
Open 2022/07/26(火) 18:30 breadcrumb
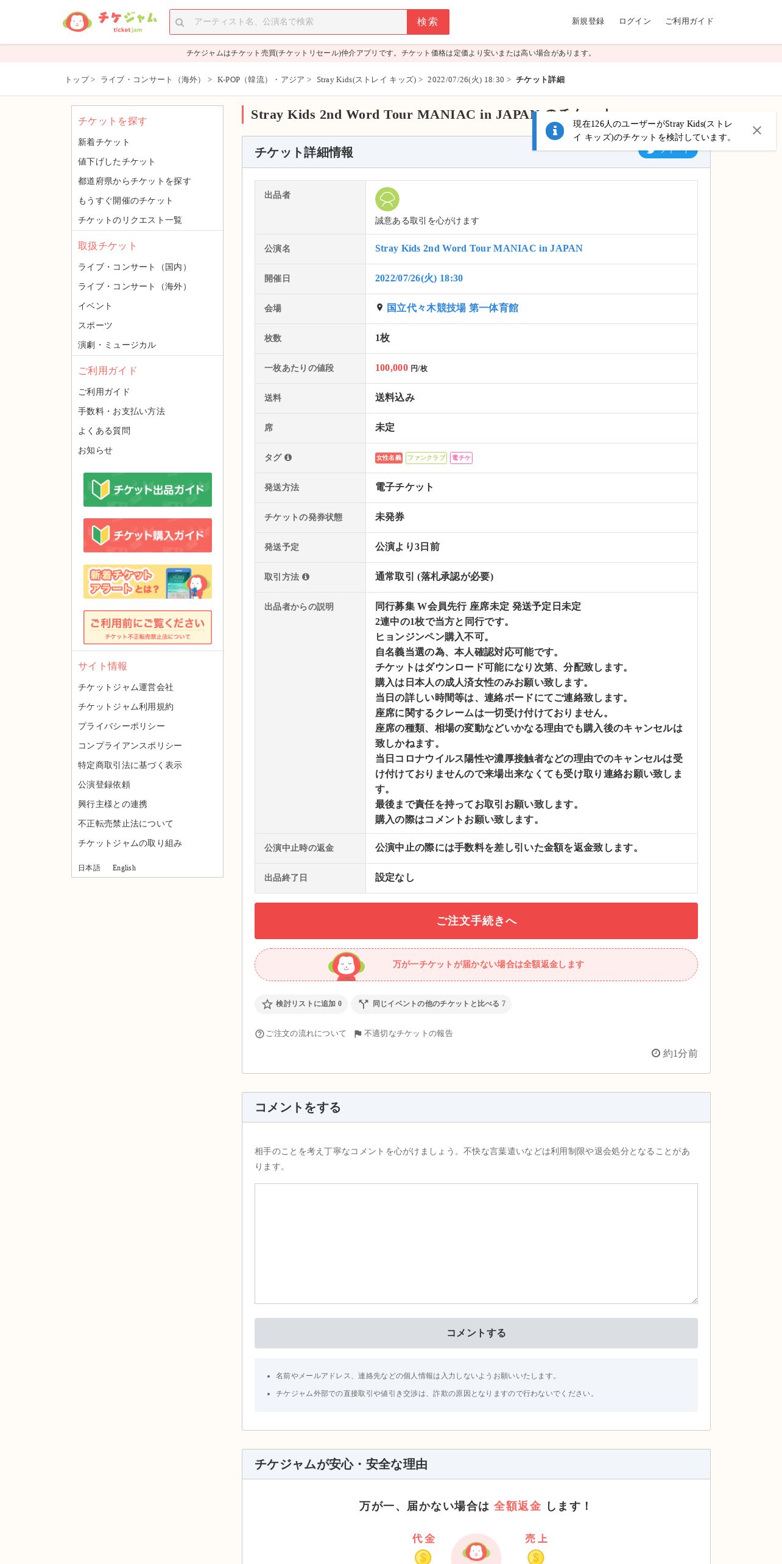click(x=465, y=80)
